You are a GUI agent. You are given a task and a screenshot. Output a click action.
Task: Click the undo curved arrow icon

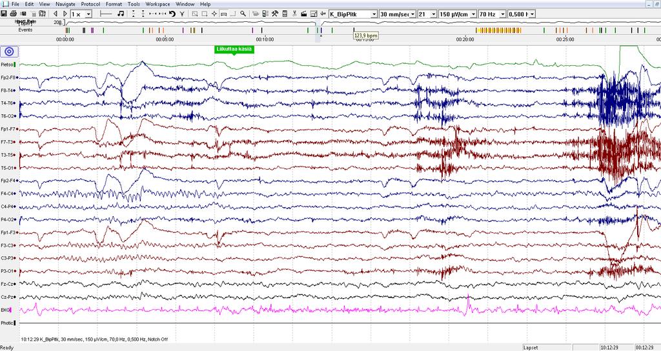coord(172,14)
